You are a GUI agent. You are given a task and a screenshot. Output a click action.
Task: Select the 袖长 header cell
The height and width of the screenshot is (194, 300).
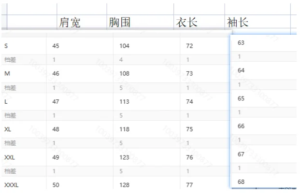(x=257, y=22)
